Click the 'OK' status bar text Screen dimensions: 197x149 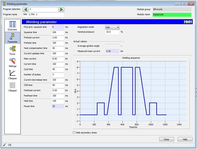tap(10, 145)
